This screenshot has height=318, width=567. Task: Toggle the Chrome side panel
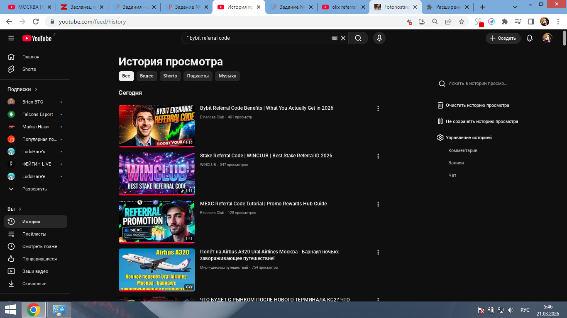tap(531, 22)
